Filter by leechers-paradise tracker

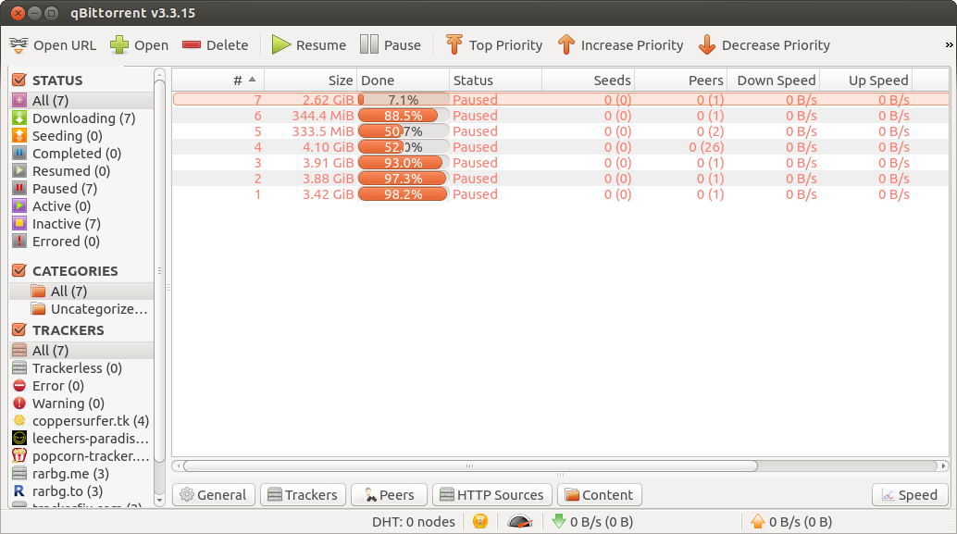coord(81,439)
